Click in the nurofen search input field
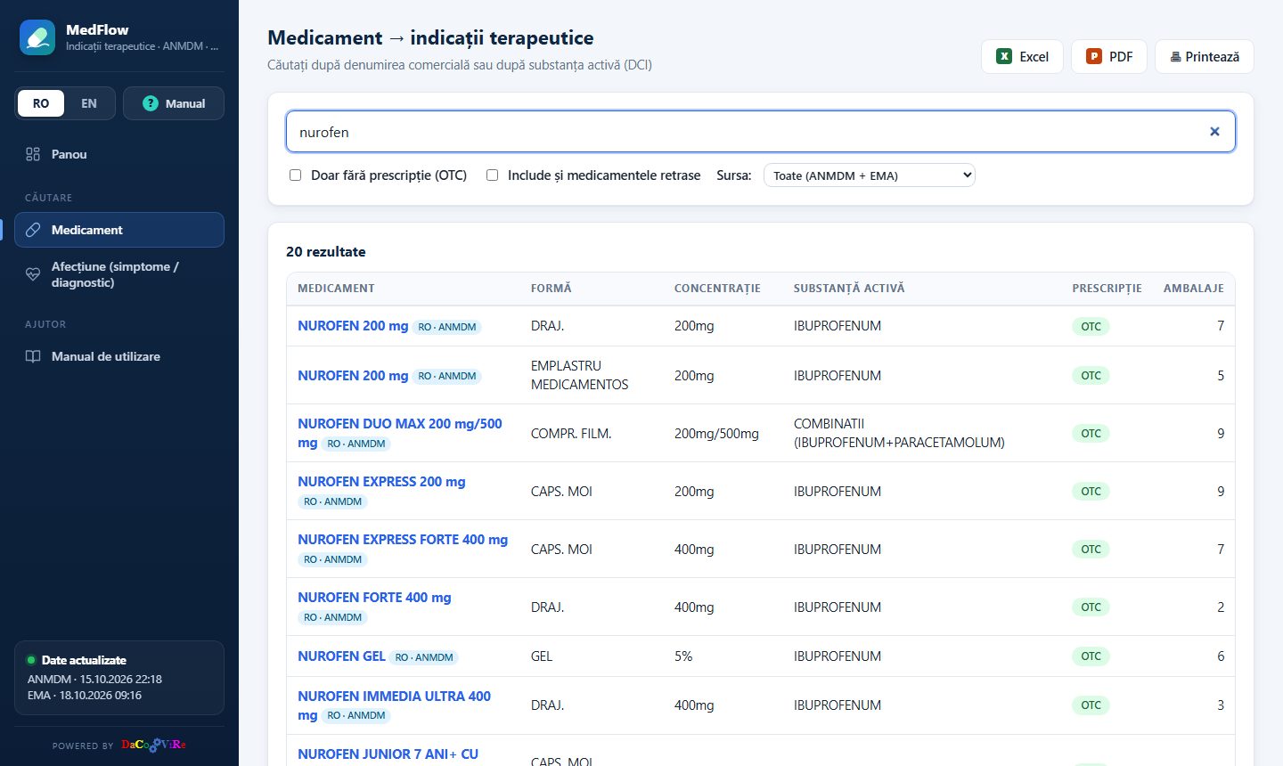This screenshot has height=766, width=1283. point(761,132)
